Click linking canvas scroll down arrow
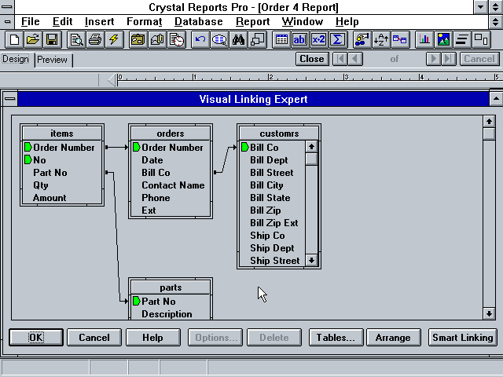Viewport: 503px width, 377px height. tap(489, 313)
